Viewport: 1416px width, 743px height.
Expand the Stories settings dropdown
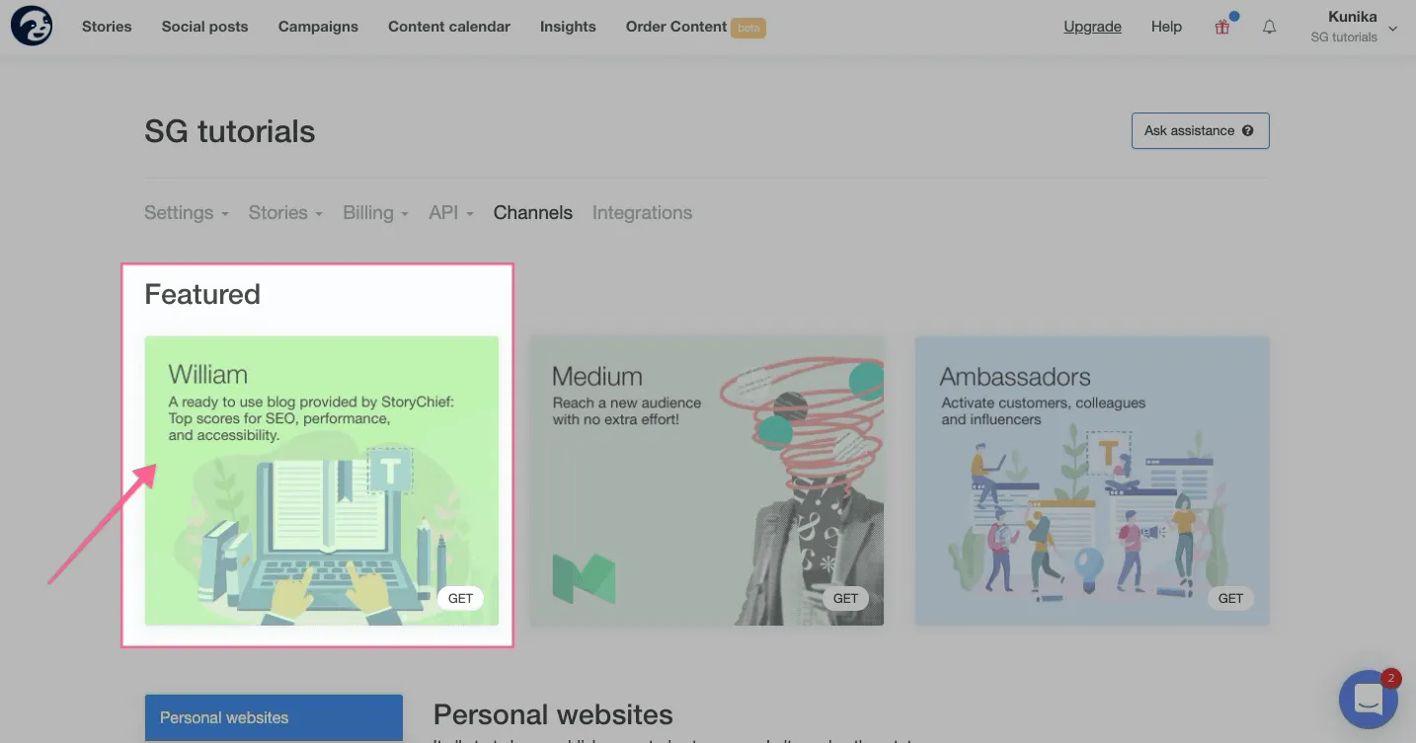(x=285, y=212)
